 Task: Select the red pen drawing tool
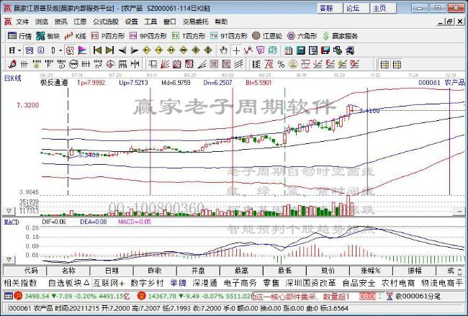click(12, 64)
